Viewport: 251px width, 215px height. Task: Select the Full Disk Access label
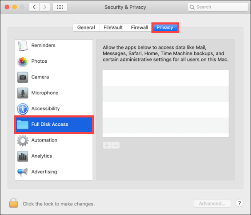(x=50, y=125)
